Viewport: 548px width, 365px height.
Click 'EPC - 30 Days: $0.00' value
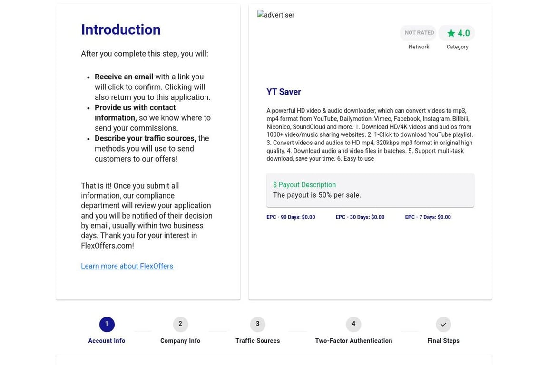coord(360,217)
